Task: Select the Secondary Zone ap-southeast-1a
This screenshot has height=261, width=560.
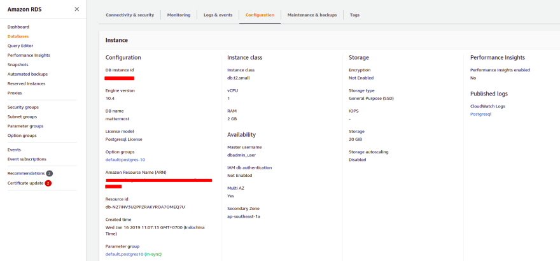Action: point(244,216)
